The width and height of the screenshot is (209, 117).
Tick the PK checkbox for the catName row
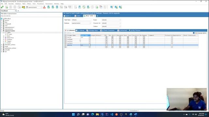click(x=106, y=39)
